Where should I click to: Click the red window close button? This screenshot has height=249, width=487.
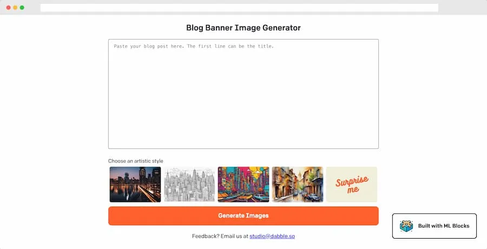(8, 8)
